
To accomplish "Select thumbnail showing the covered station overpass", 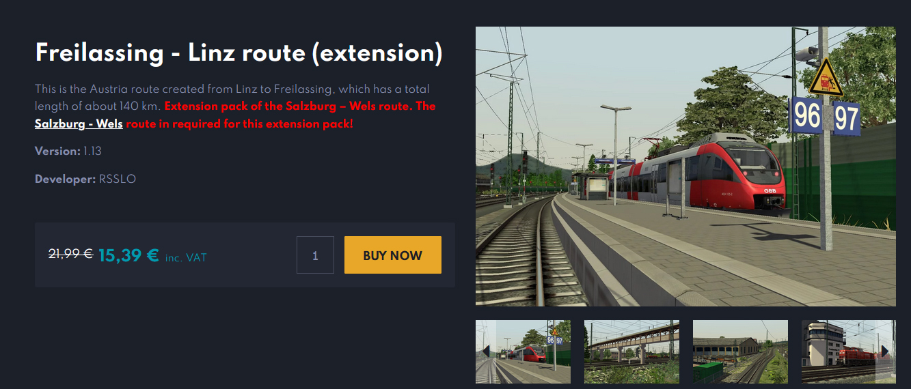I will pos(631,351).
